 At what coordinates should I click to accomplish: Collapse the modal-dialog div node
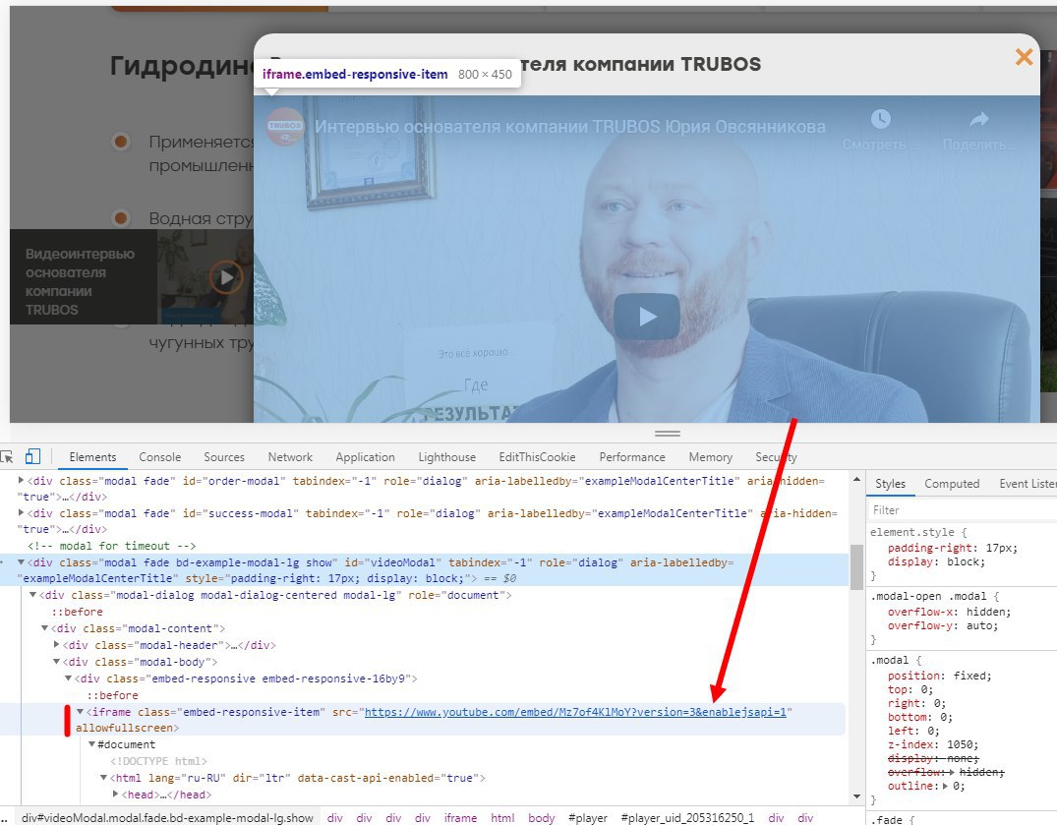coord(33,595)
